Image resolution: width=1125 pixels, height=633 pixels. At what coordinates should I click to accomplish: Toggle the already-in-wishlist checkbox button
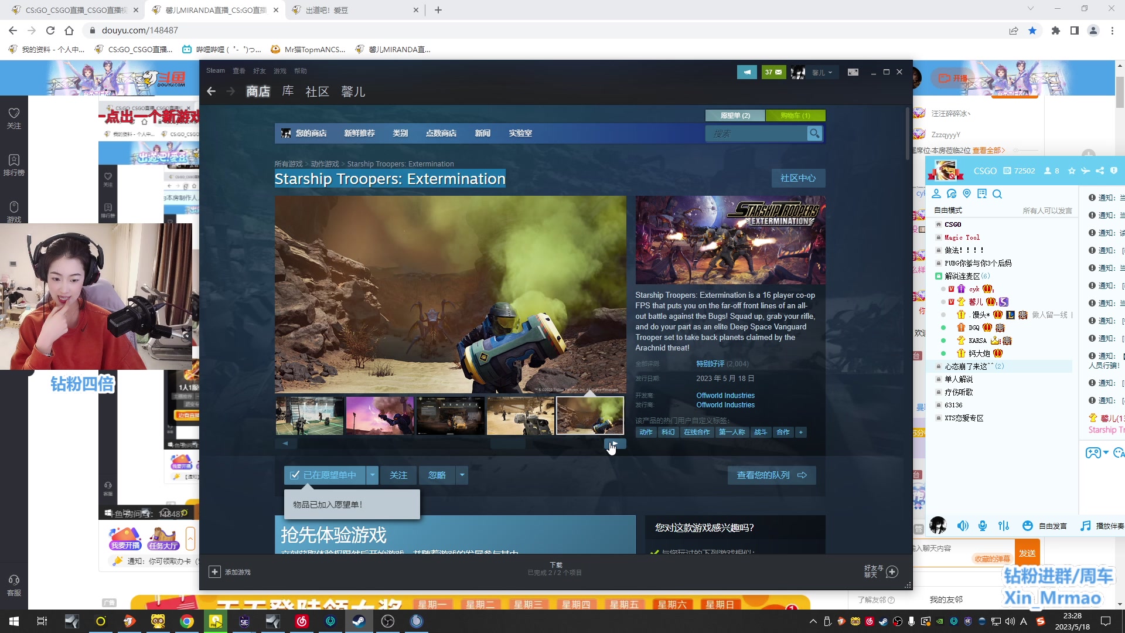click(x=325, y=475)
